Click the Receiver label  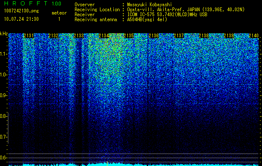tap(85, 15)
